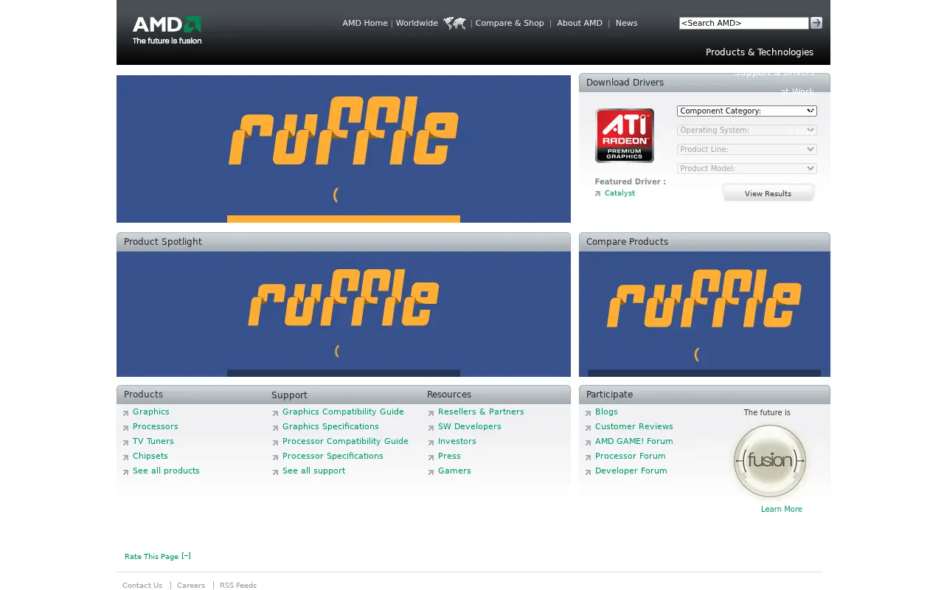This screenshot has height=590, width=944.
Task: Collapse the Rate This Page toggle
Action: coord(186,556)
